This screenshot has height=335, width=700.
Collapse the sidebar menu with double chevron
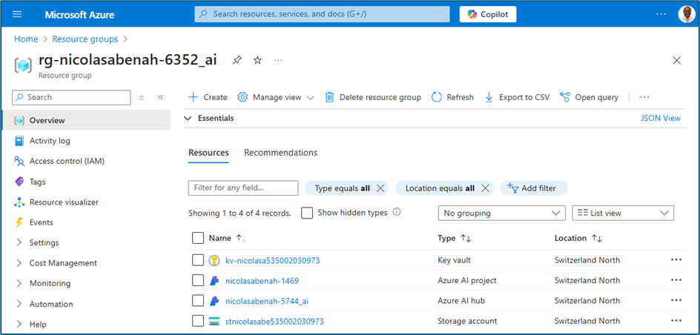[x=161, y=97]
